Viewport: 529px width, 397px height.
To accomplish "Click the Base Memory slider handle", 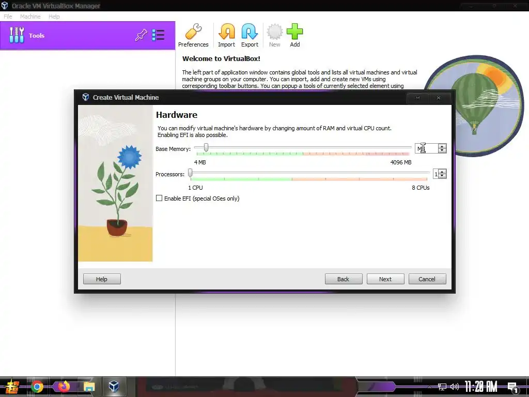I will tap(206, 147).
